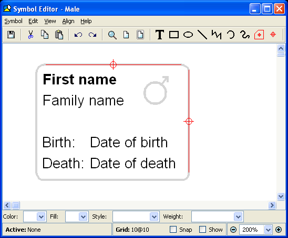This screenshot has width=288, height=238.
Task: Click the single blank page view icon
Action: tap(126, 35)
